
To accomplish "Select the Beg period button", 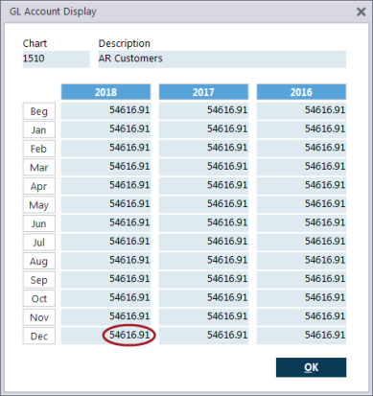I will point(39,111).
